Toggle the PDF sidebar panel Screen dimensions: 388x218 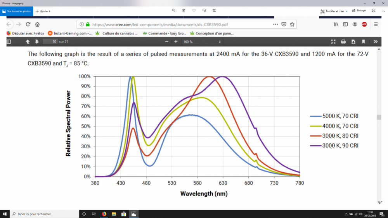tap(9, 42)
